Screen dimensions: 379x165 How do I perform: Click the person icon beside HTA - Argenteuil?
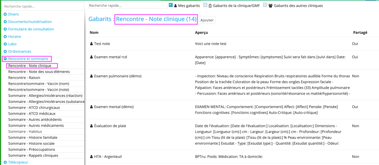[x=91, y=156]
